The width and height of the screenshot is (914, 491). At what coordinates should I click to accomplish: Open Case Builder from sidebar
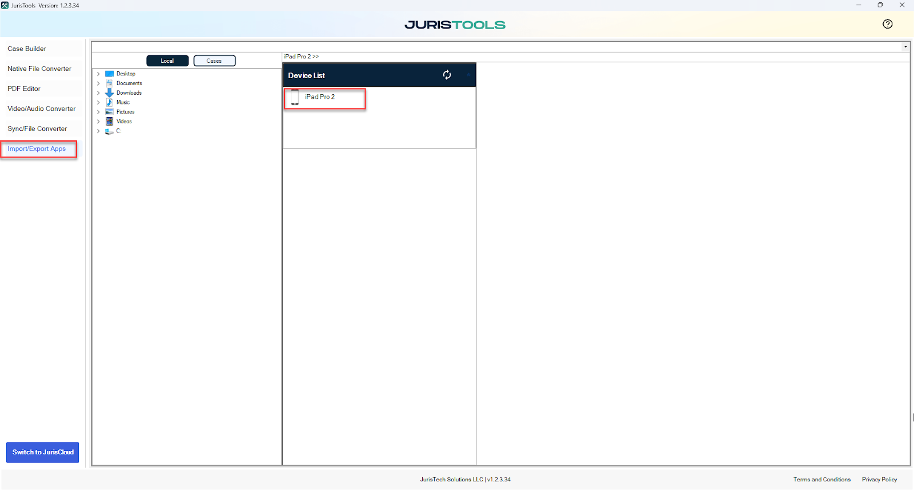pyautogui.click(x=27, y=49)
